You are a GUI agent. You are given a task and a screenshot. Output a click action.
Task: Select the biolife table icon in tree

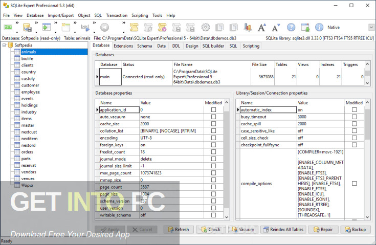17,58
